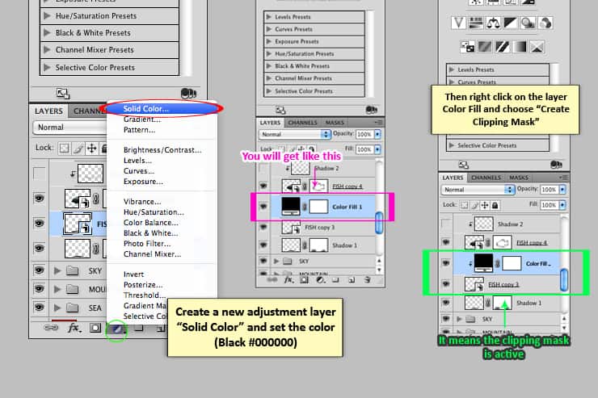The image size is (598, 398).
Task: Choose Solid Color... from the popup menu
Action: (x=147, y=109)
